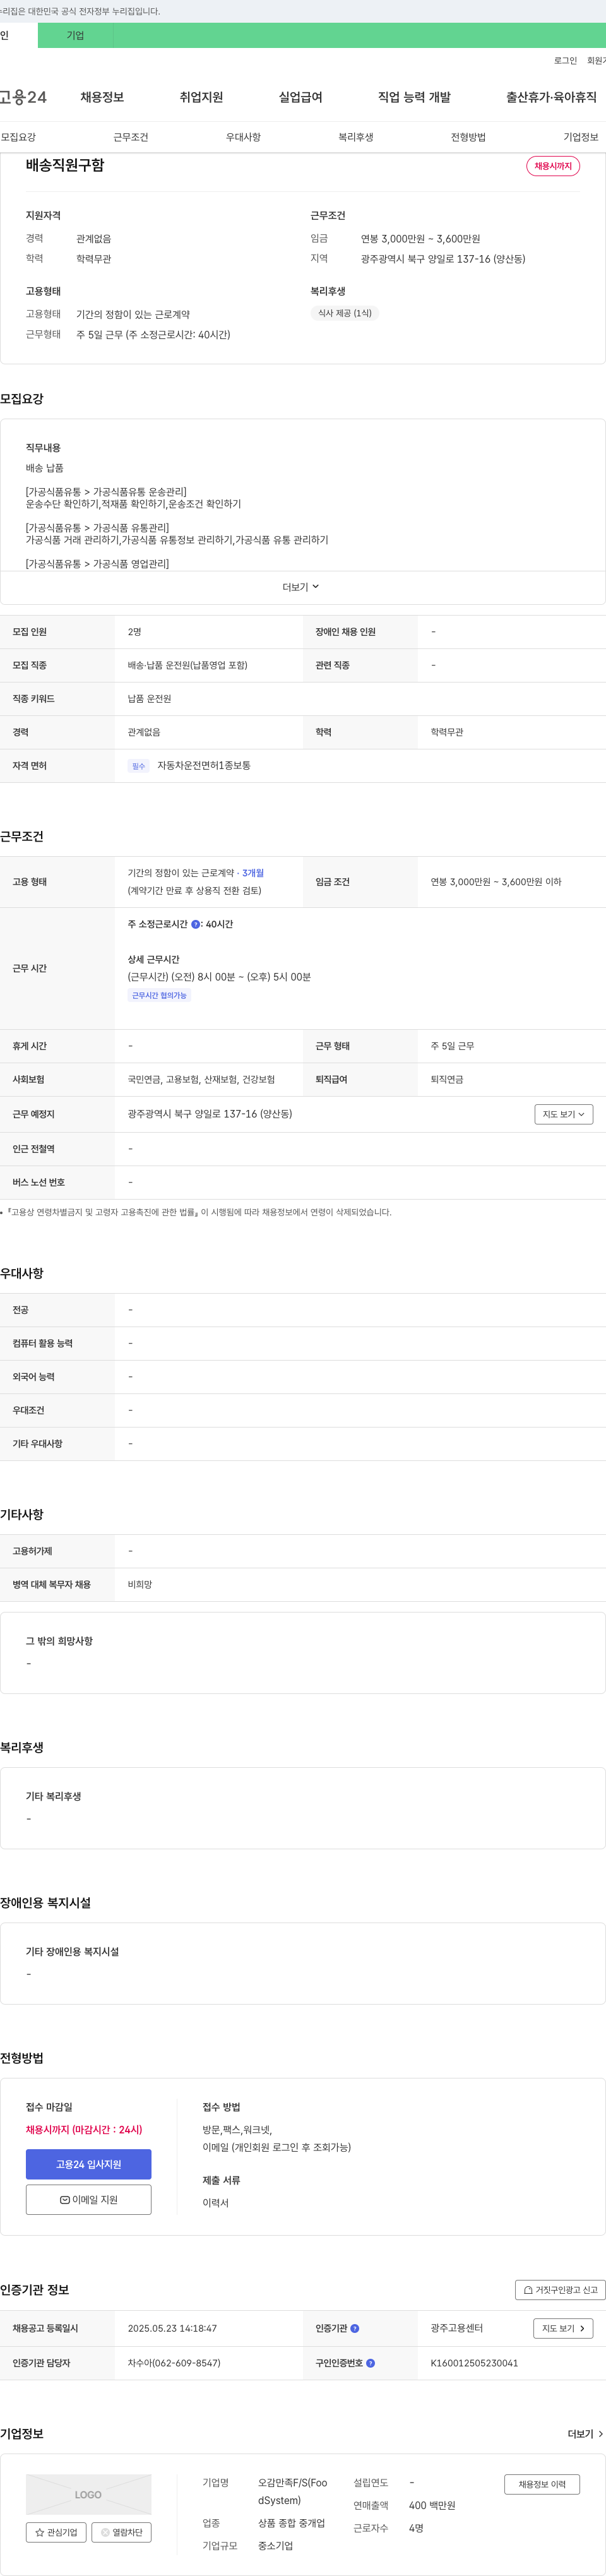This screenshot has width=606, height=2576.
Task: Block viewing with the 열람차단 button
Action: [x=121, y=2532]
